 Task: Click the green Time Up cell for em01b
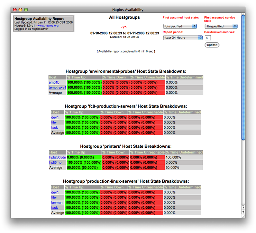pos(84,83)
